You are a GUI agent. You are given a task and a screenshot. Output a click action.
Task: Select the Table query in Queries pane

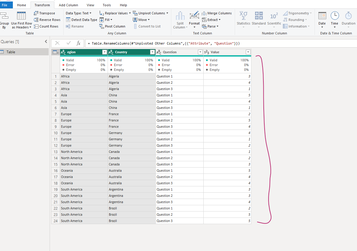coord(24,52)
